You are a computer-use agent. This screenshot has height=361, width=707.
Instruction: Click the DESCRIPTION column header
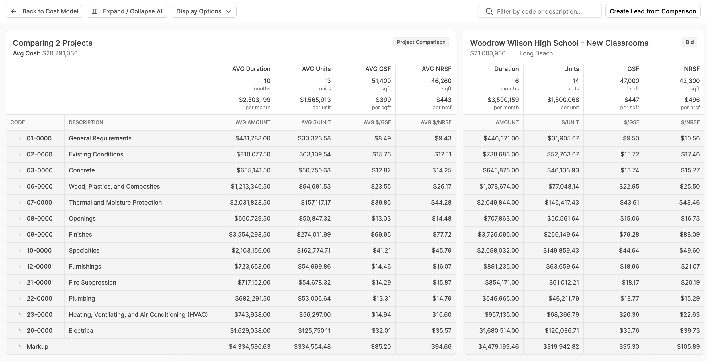coord(86,122)
